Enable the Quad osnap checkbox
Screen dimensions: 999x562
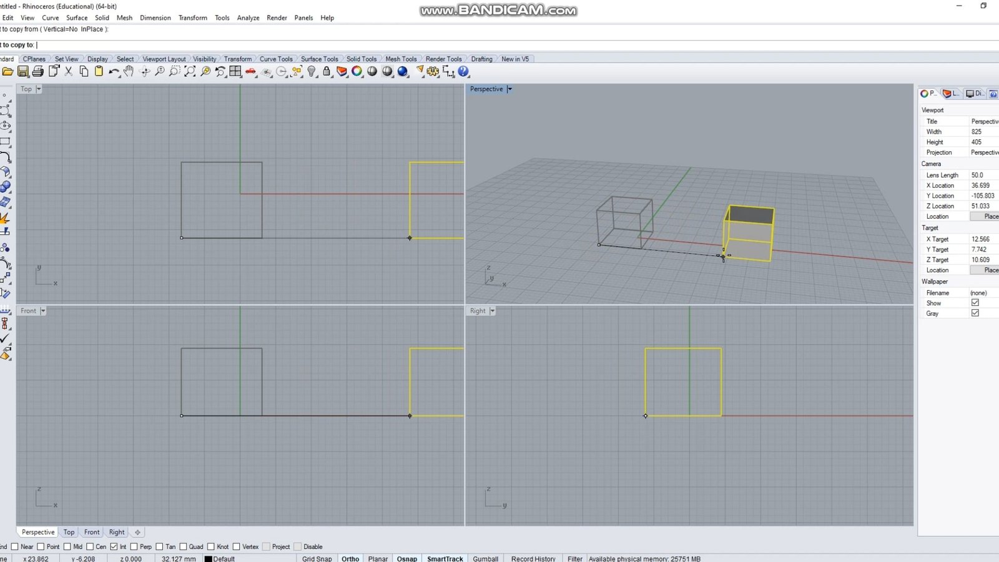point(183,546)
